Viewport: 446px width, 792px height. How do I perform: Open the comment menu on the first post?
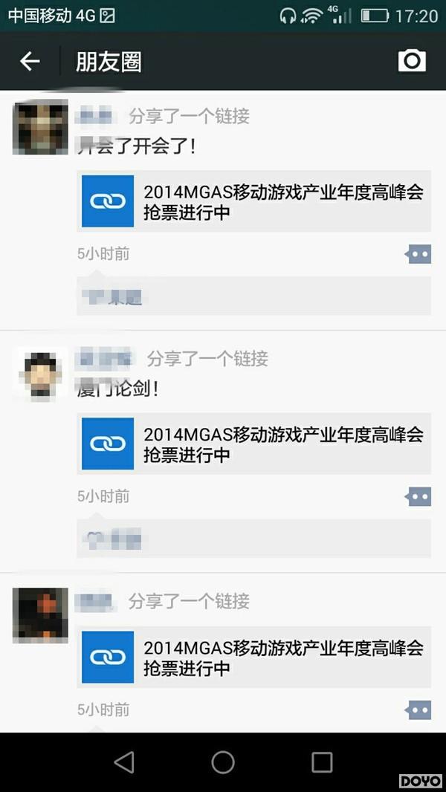tap(418, 255)
